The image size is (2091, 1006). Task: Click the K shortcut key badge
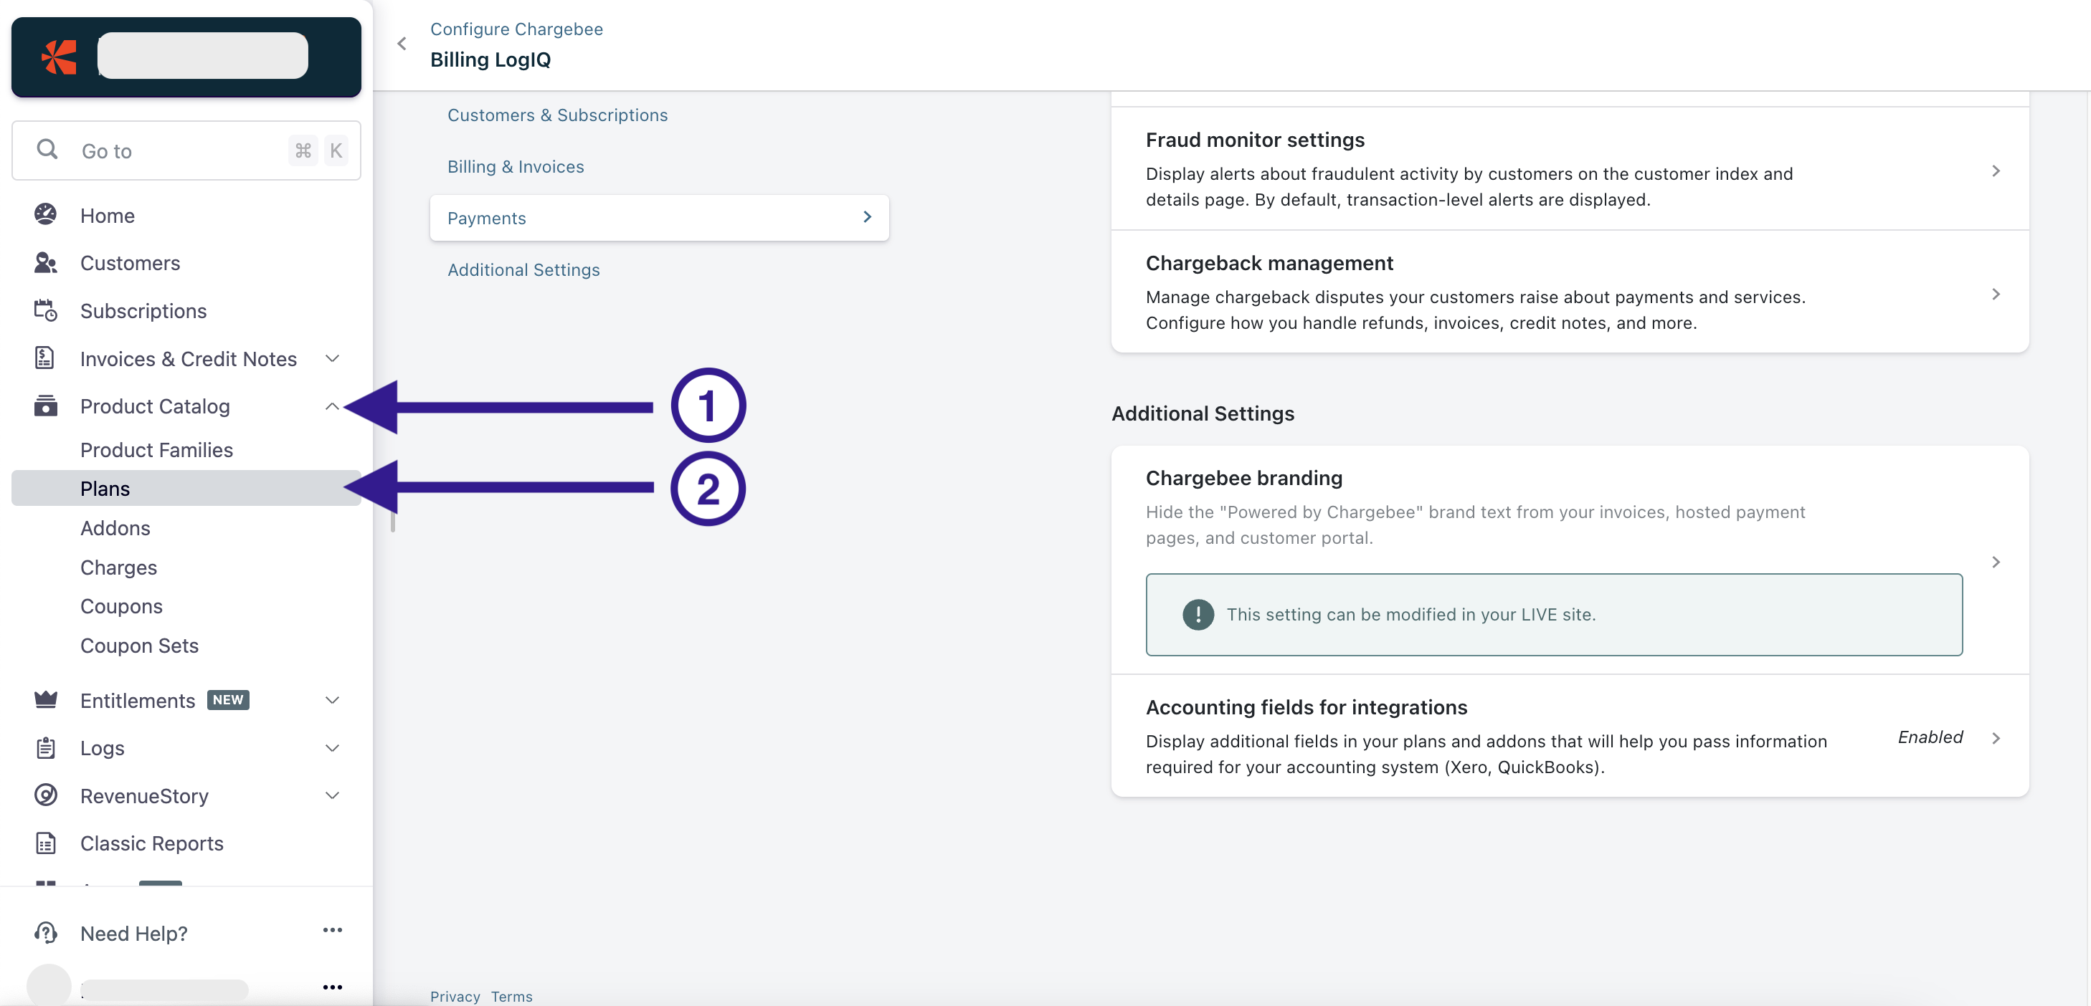coord(336,150)
